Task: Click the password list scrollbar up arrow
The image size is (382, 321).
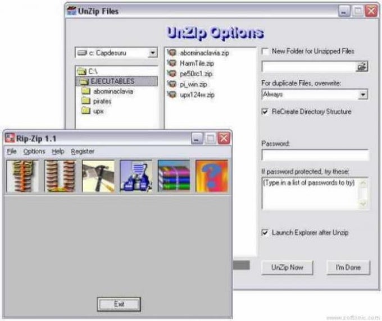Action: coord(363,183)
